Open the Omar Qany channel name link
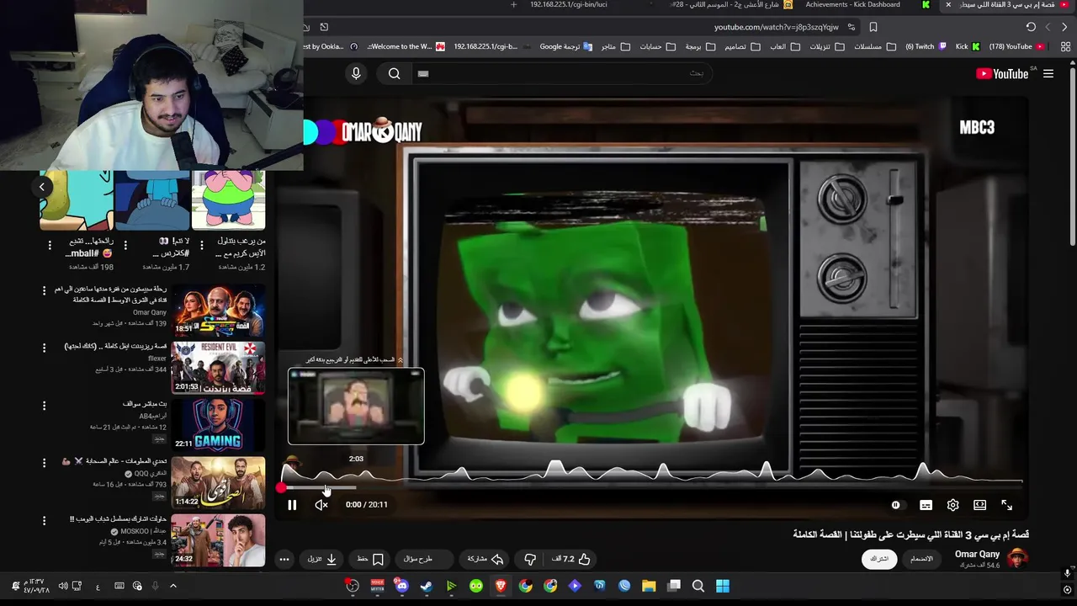This screenshot has width=1077, height=606. tap(977, 554)
